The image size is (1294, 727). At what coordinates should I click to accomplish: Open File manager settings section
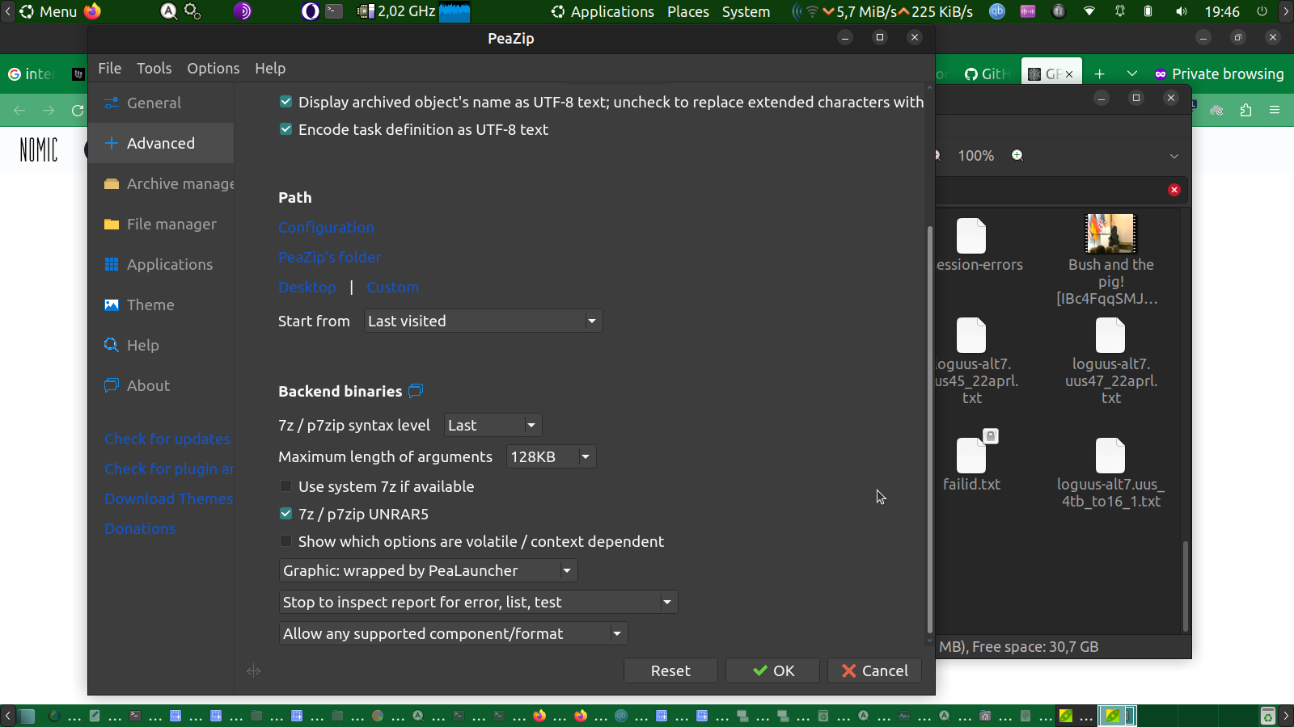click(171, 224)
